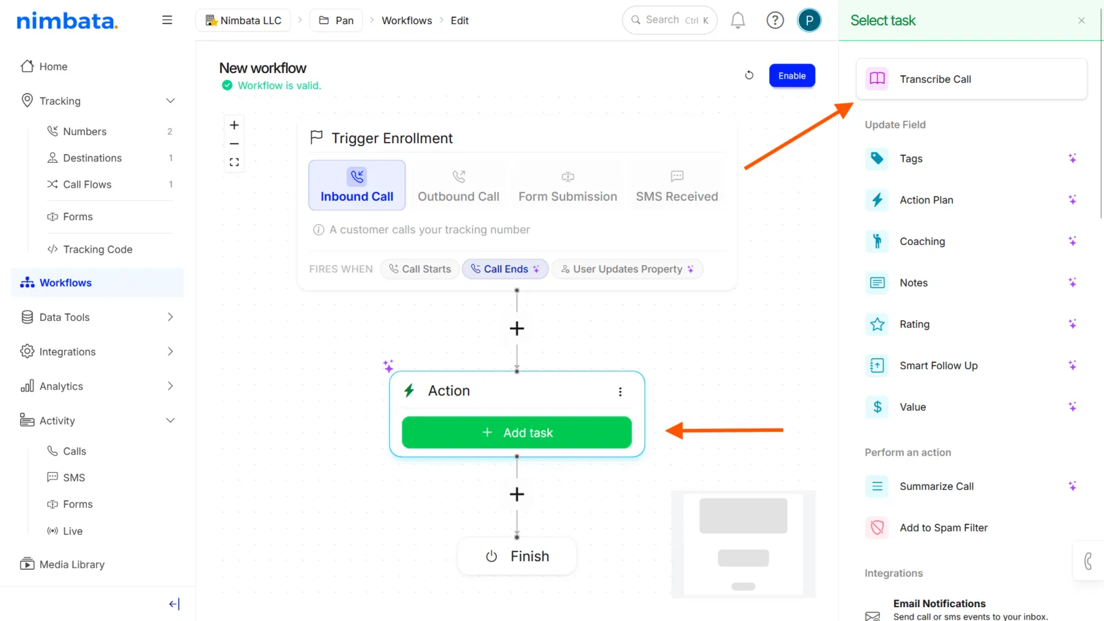
Task: Open the user avatar P menu
Action: 809,20
